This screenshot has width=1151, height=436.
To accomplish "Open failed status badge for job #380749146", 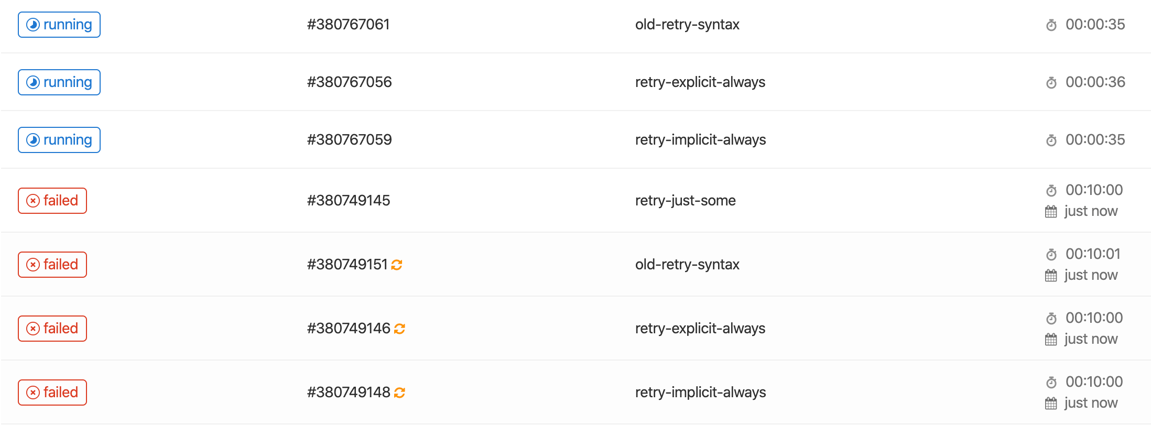I will point(52,329).
